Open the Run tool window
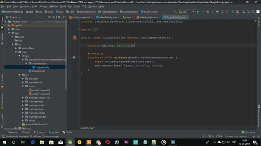The height and width of the screenshot is (146, 261). pyautogui.click(x=54, y=132)
